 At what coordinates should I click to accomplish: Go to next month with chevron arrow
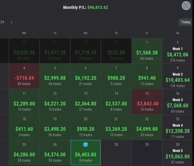pos(11,22)
